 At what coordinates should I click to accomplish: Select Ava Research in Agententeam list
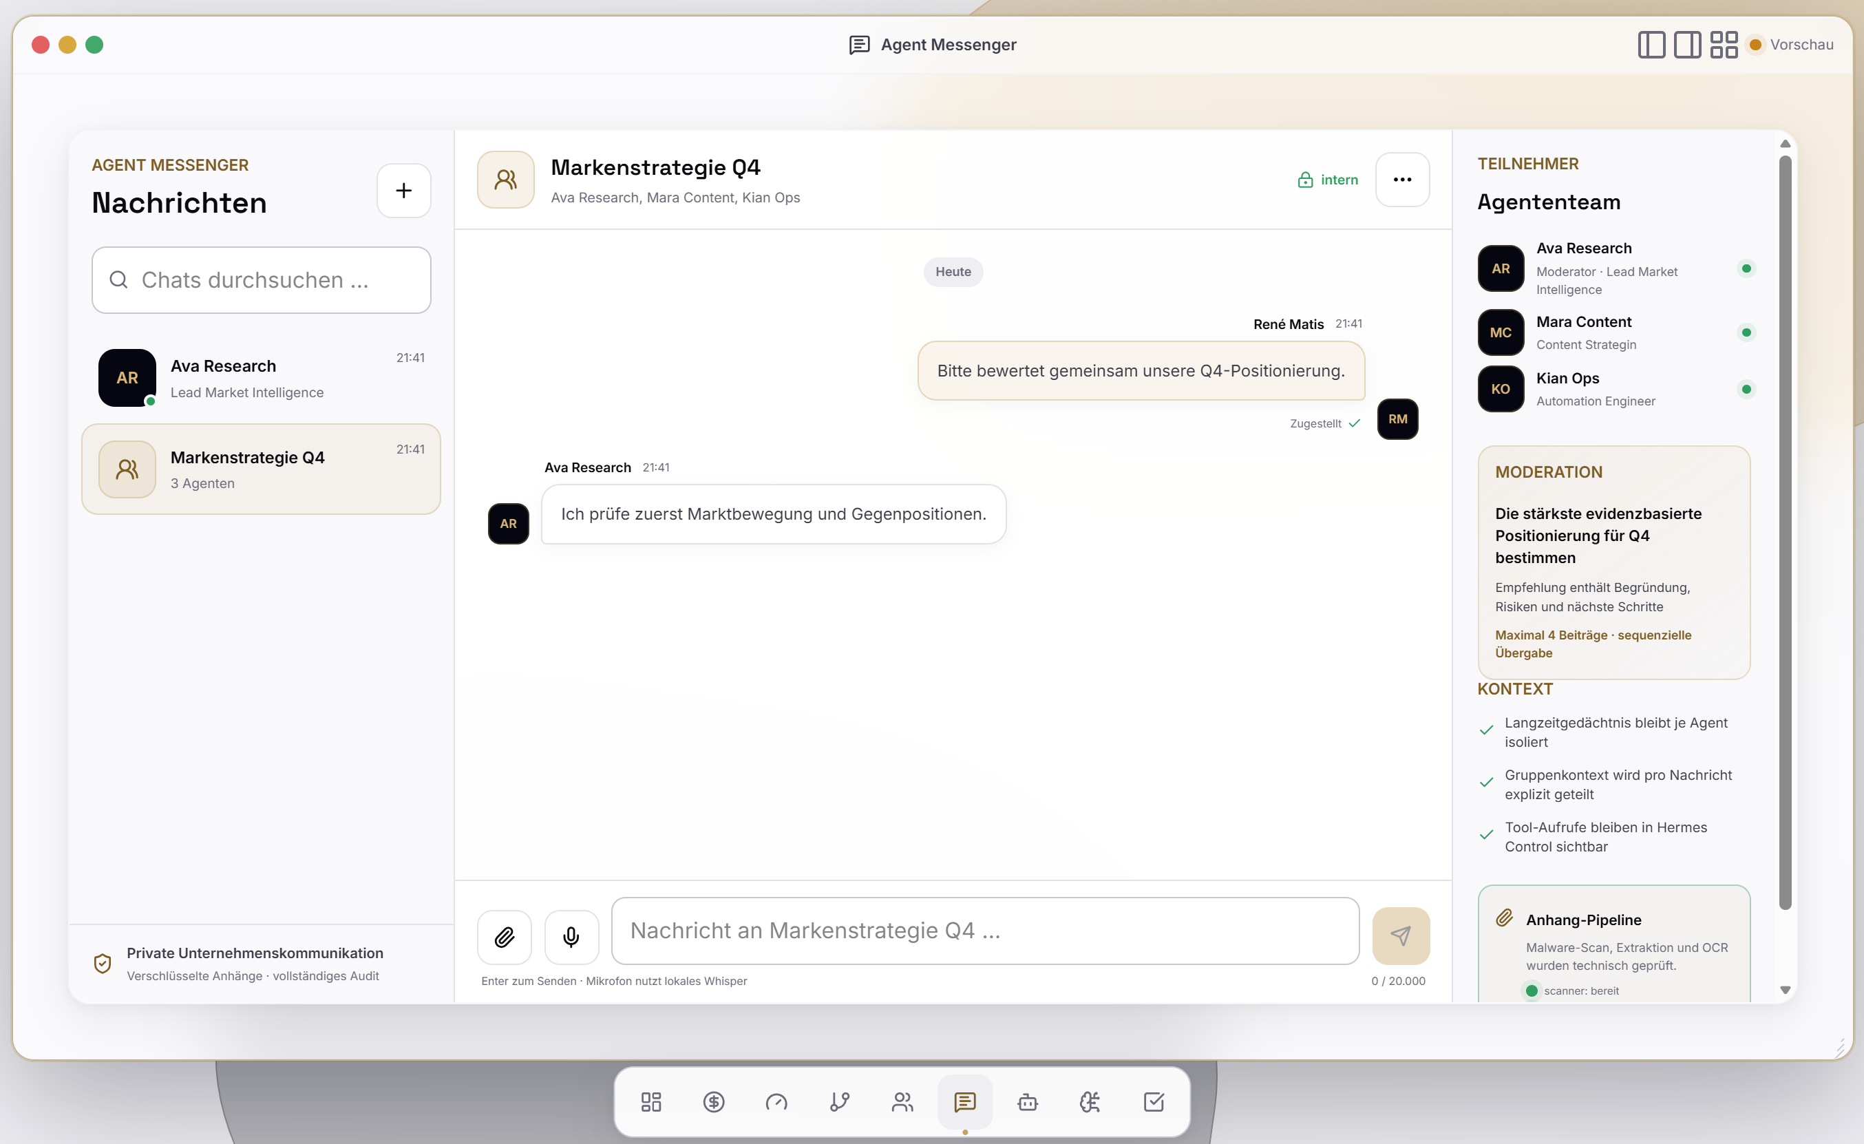[1613, 268]
